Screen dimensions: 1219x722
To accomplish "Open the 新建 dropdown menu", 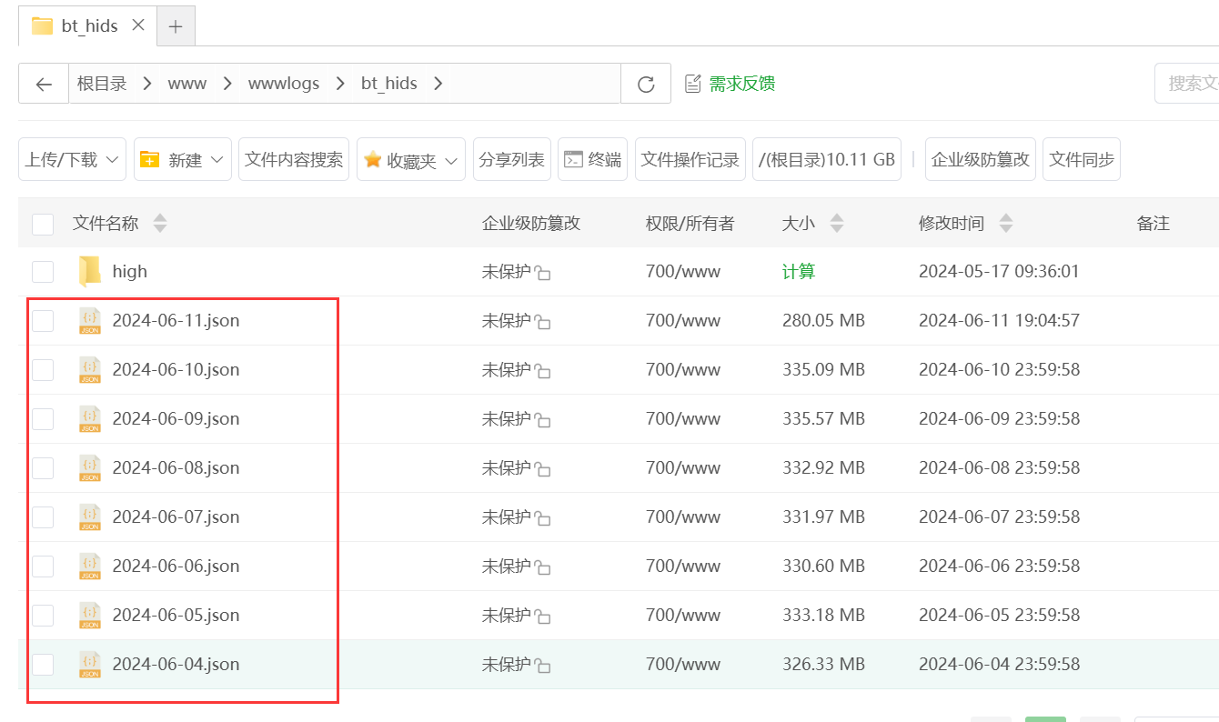I will 183,160.
